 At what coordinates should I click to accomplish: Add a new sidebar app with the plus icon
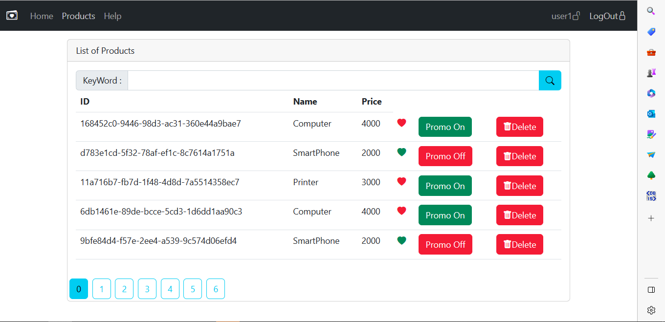651,218
